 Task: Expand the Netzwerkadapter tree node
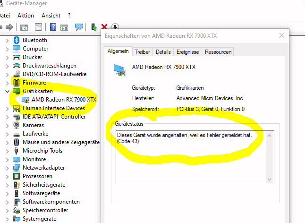coord(7,168)
